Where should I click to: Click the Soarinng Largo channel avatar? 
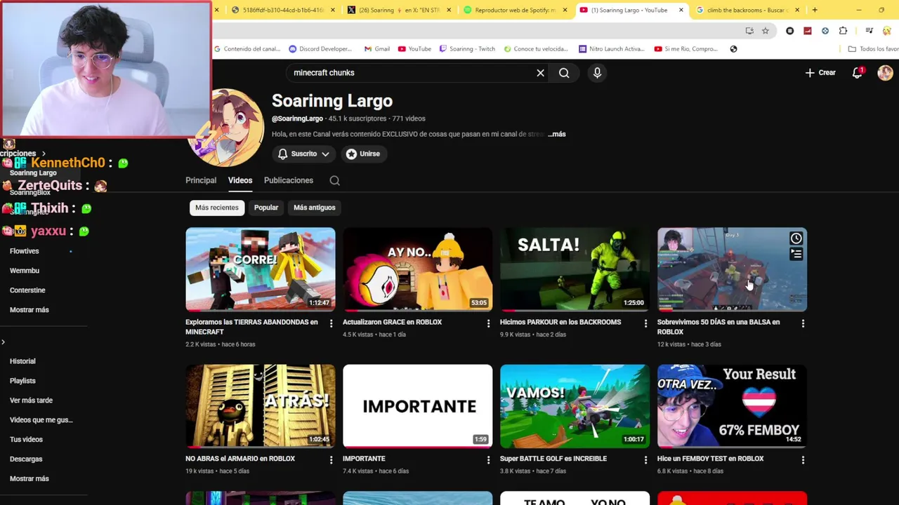pyautogui.click(x=225, y=128)
